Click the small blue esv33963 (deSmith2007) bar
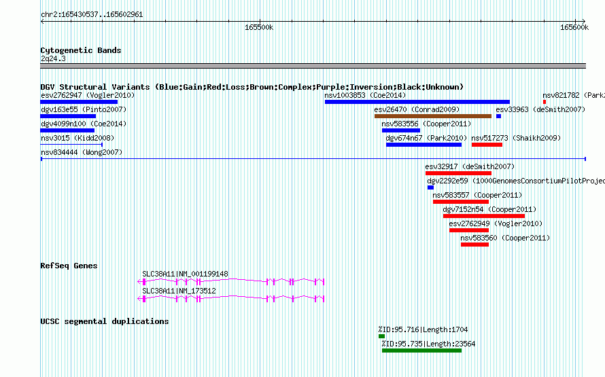Viewport: 605px width, 377px height. click(498, 116)
